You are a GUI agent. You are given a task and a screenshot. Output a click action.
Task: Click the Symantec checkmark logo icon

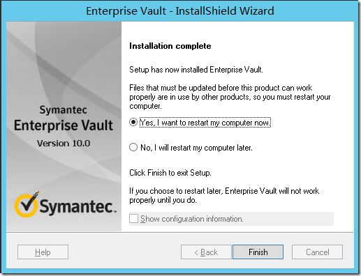pos(26,204)
